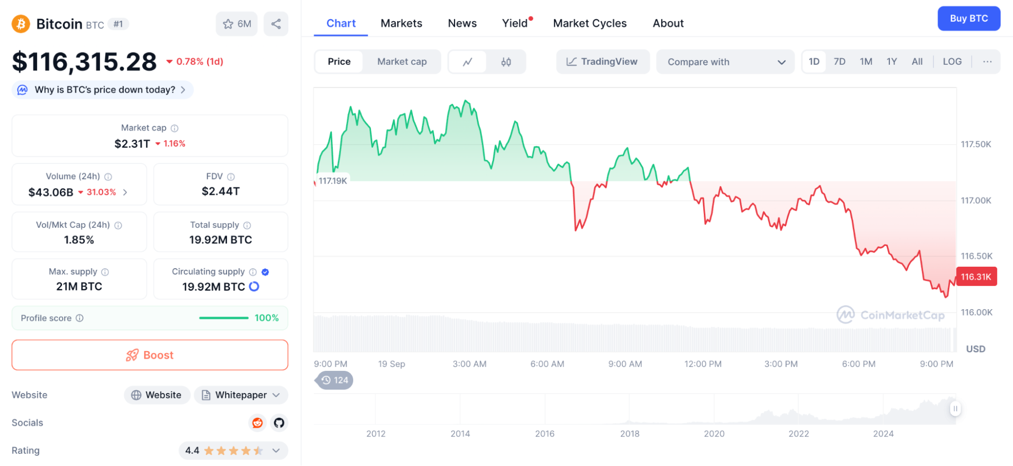The width and height of the screenshot is (1013, 466).
Task: Click the 116.31K current price label
Action: tap(977, 277)
